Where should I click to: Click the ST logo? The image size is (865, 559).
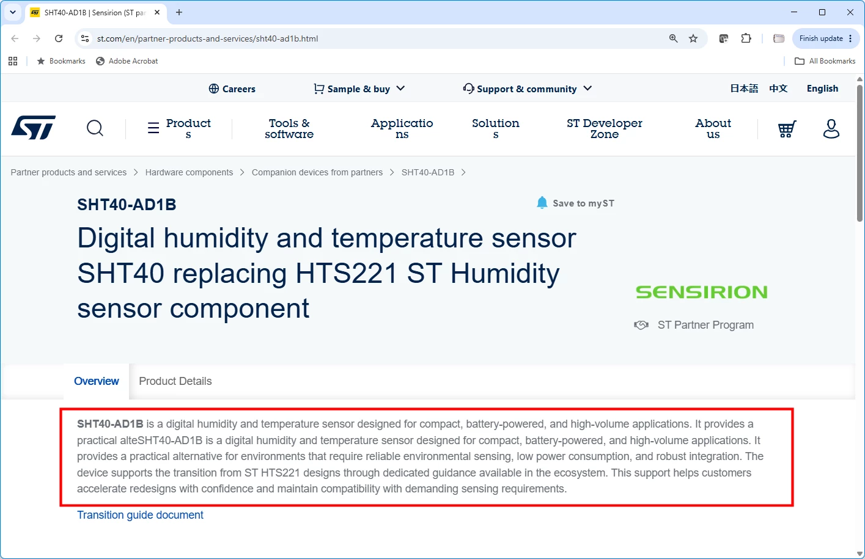pos(34,128)
